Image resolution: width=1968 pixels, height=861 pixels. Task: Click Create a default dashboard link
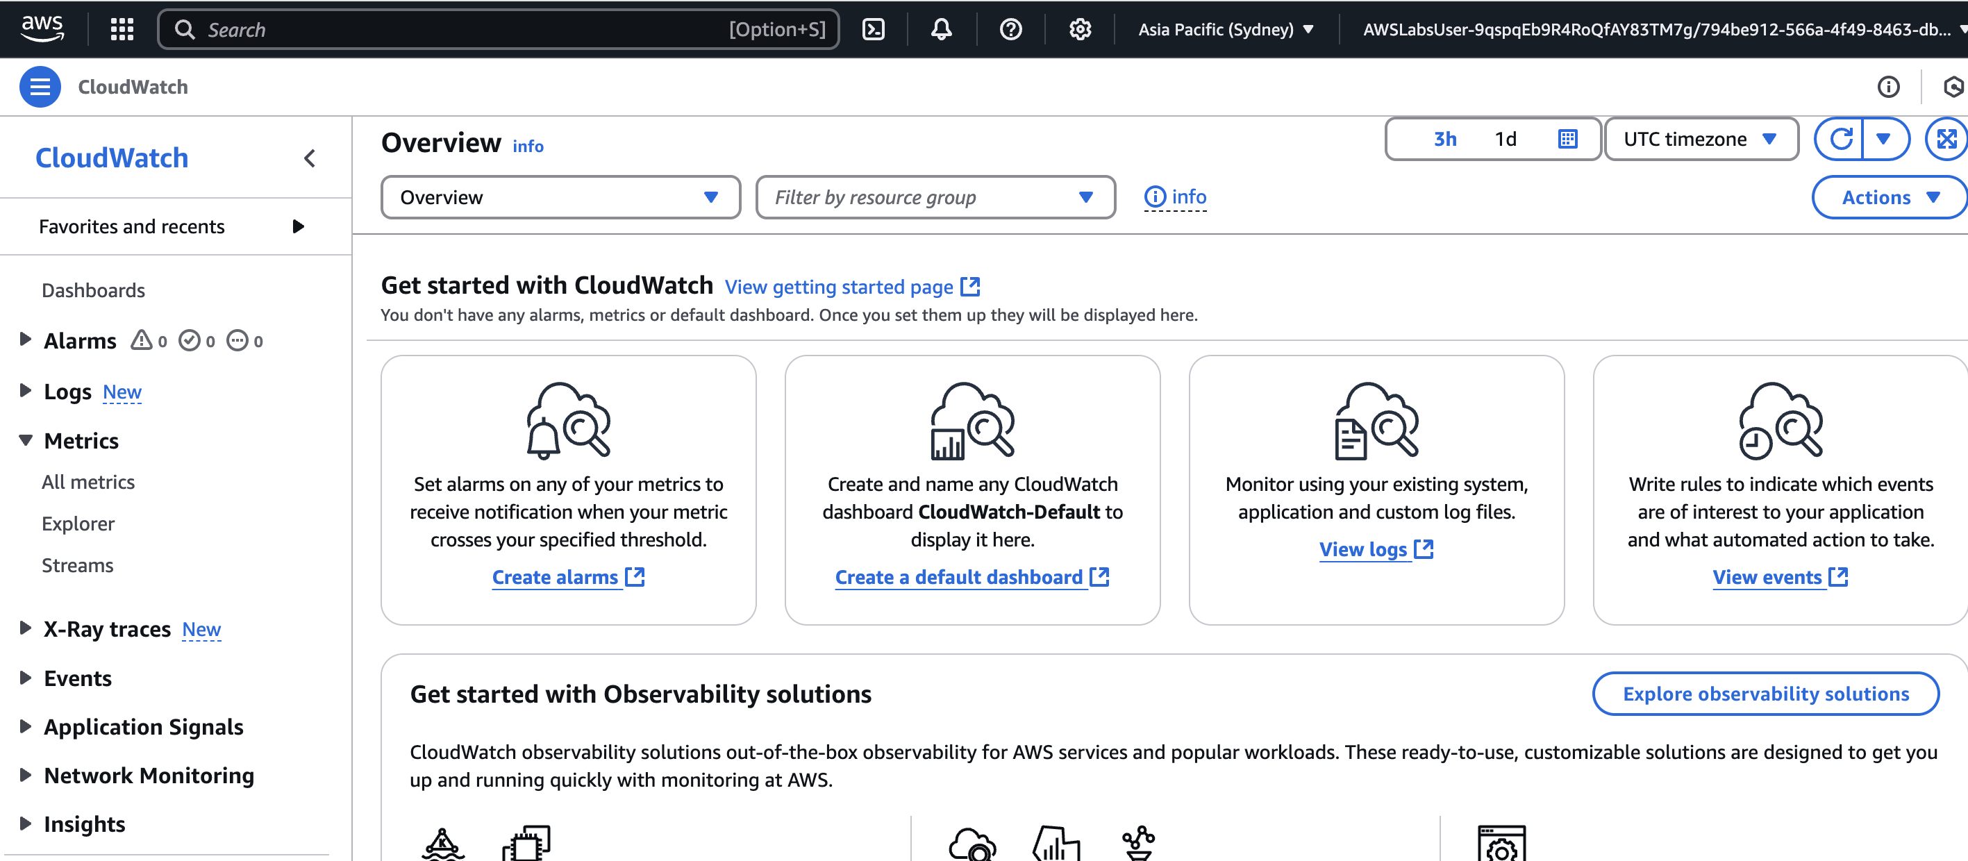pos(972,577)
